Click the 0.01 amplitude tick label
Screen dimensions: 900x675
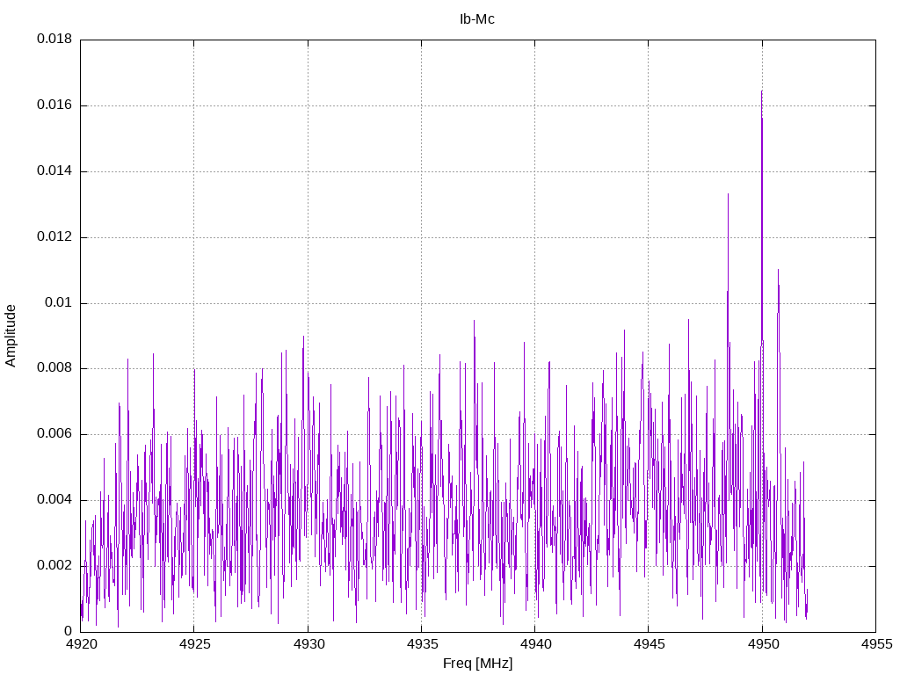point(58,303)
